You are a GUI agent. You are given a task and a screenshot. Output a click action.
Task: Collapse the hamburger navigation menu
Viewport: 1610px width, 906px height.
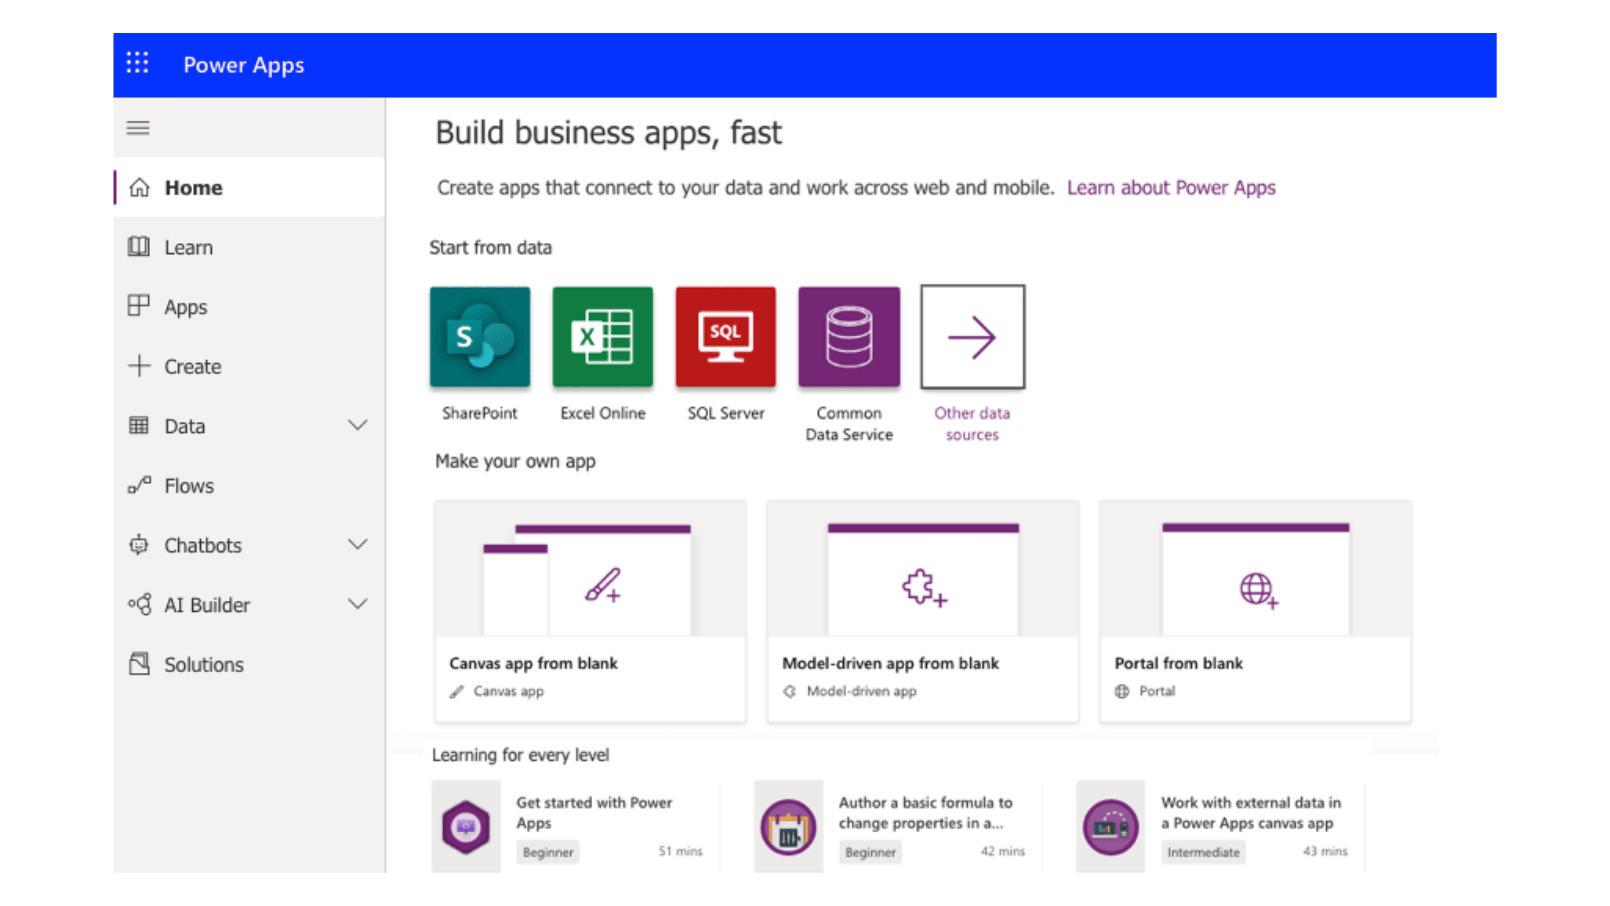(x=137, y=128)
